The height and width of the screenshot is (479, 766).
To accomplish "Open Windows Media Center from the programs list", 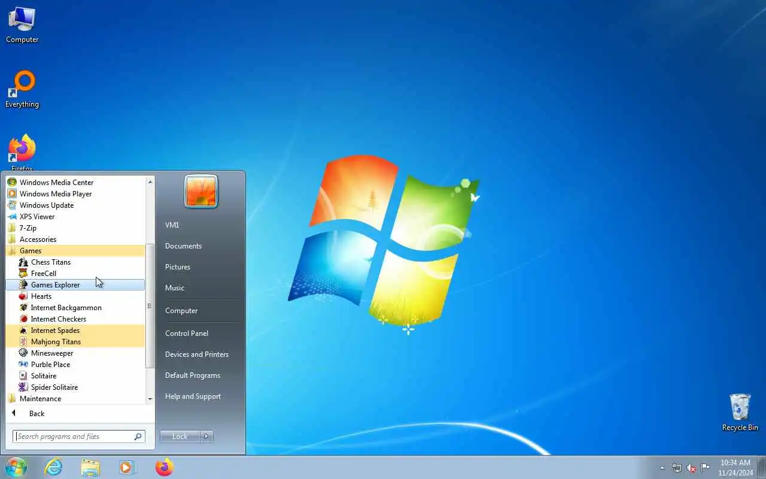I will coord(75,182).
